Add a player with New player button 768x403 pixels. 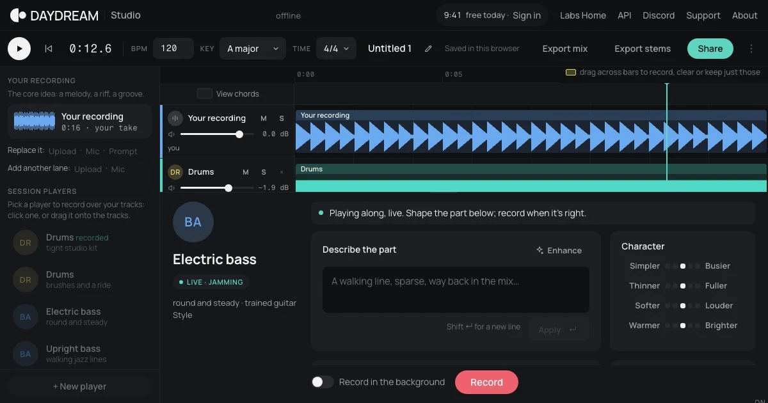coord(79,386)
